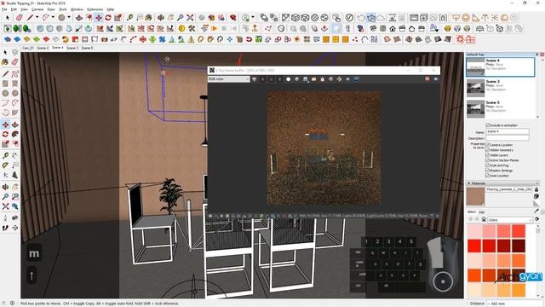This screenshot has height=307, width=545.
Task: Pick the sample paint eyedropper in Materials panel
Action: (x=536, y=211)
